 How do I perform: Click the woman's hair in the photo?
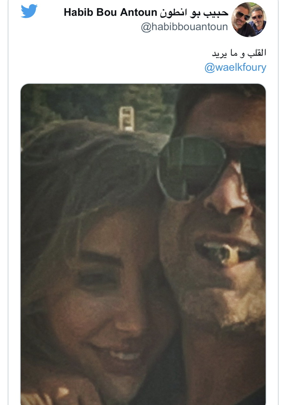pyautogui.click(x=88, y=171)
